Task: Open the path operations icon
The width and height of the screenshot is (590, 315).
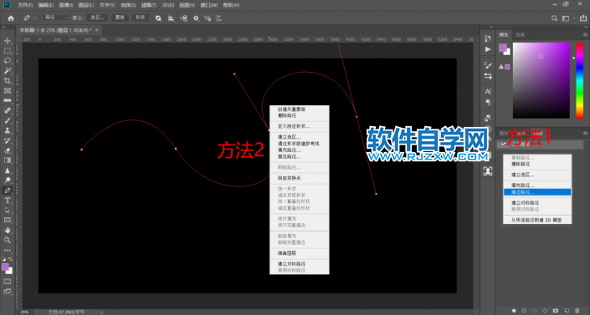Action: pos(158,18)
